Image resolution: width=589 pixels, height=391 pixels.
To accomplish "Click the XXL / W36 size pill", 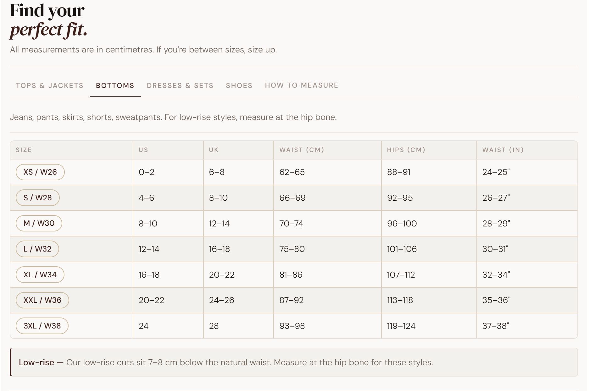I will click(42, 300).
